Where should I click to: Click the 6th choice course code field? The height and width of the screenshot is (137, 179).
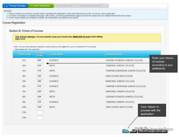coord(40,86)
